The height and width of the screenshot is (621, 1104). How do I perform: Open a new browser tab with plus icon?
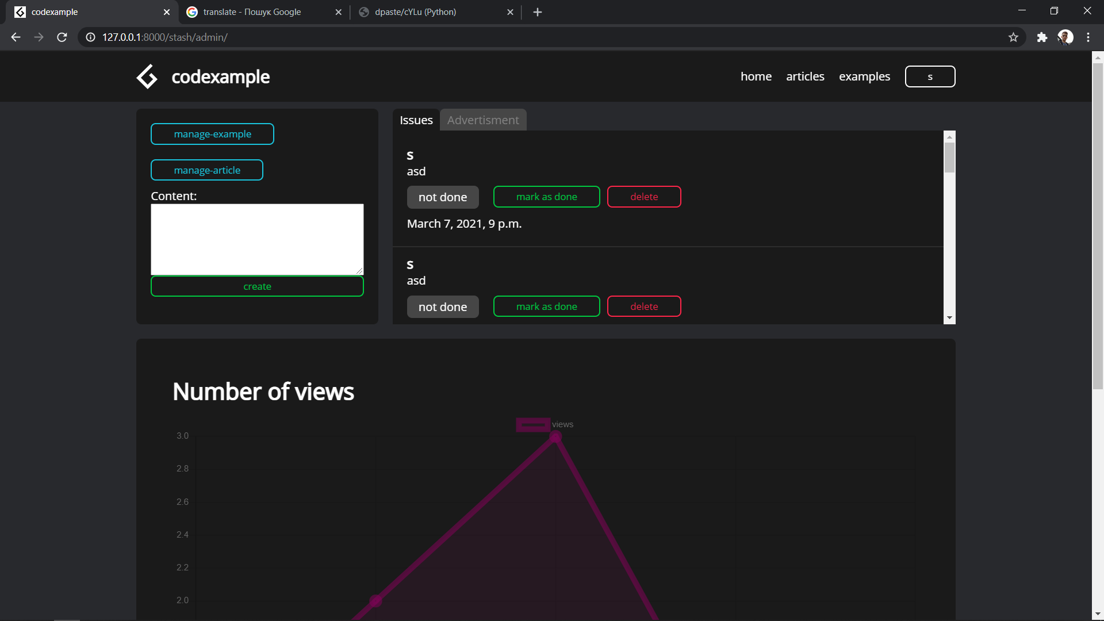point(538,12)
